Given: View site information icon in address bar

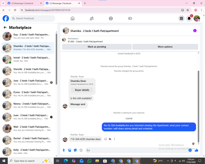Looking at the screenshot, I should [x=22, y=10].
